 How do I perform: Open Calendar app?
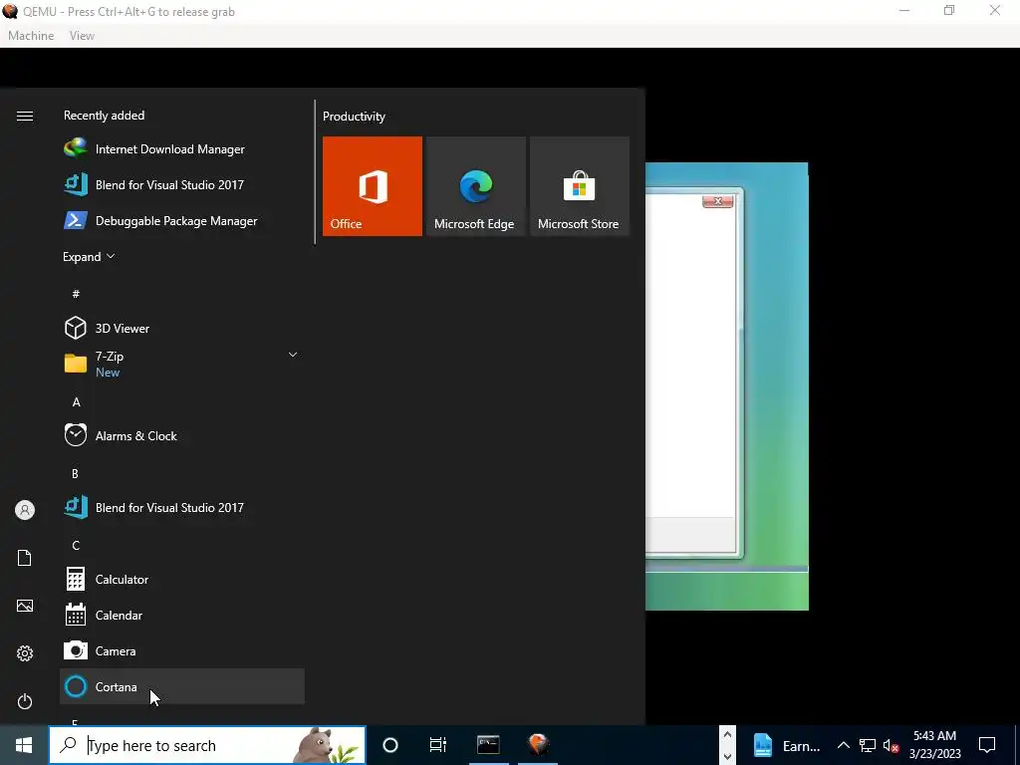(182, 615)
